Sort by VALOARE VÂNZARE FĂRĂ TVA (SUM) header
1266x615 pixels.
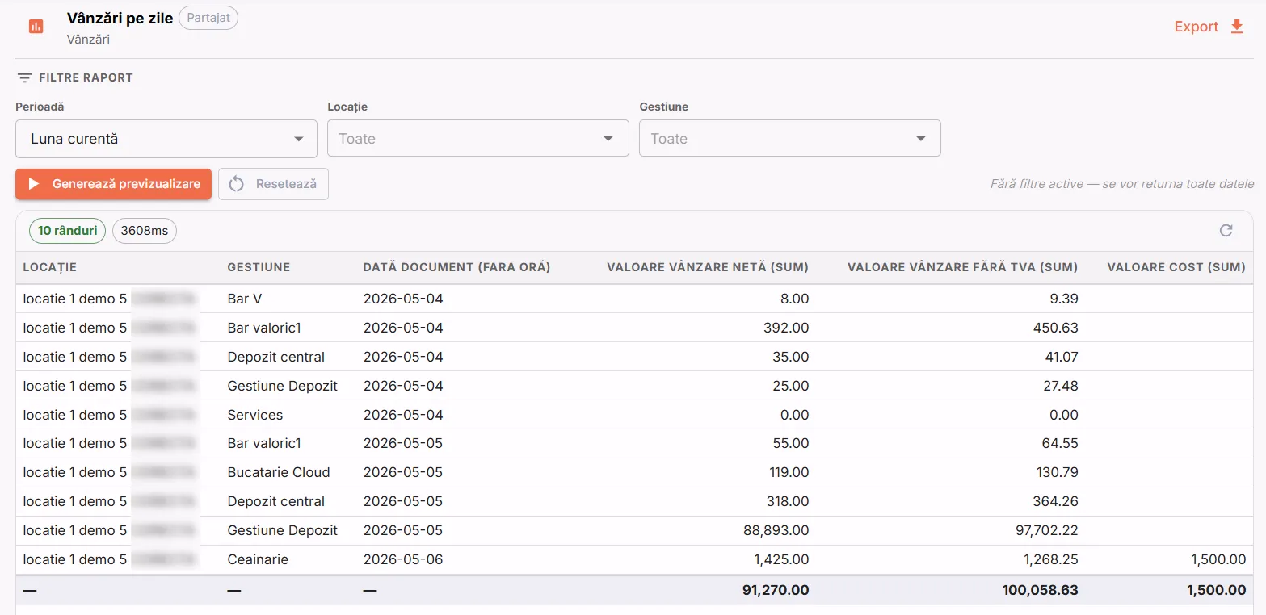(963, 267)
